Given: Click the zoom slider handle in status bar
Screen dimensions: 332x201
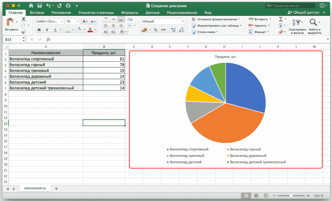Looking at the screenshot, I should 292,196.
